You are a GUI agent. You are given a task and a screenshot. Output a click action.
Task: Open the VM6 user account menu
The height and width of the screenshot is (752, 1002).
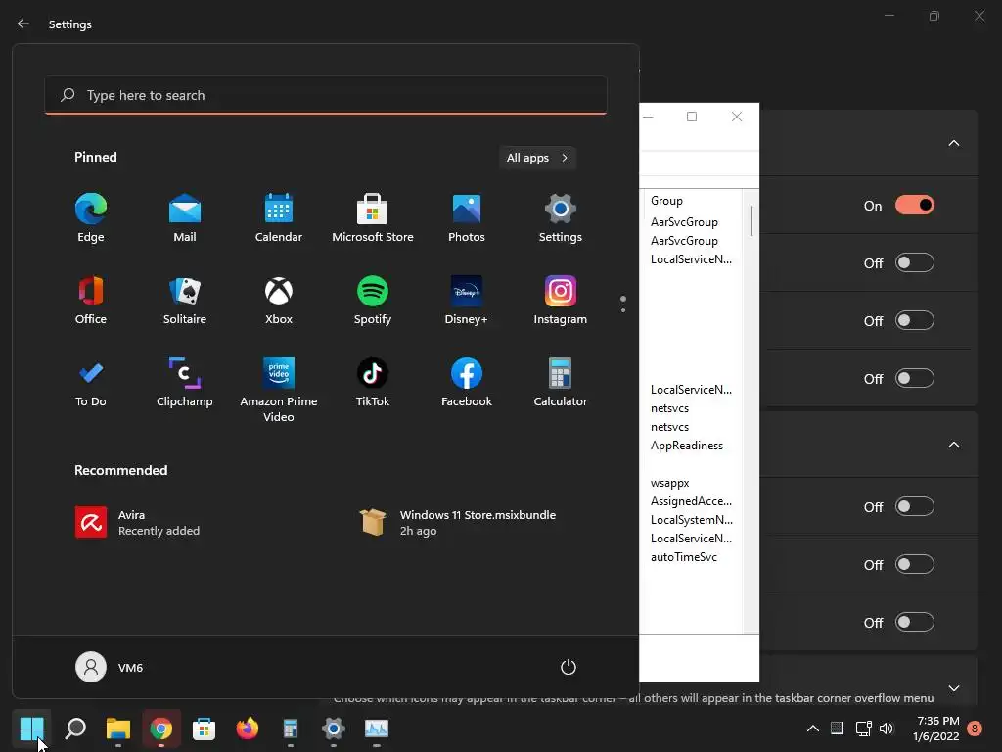tap(110, 667)
